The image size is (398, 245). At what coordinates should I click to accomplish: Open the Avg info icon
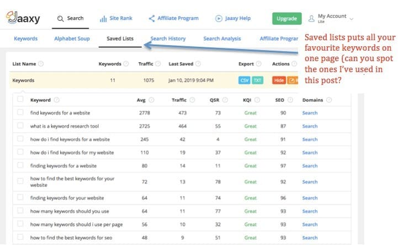pos(151,100)
